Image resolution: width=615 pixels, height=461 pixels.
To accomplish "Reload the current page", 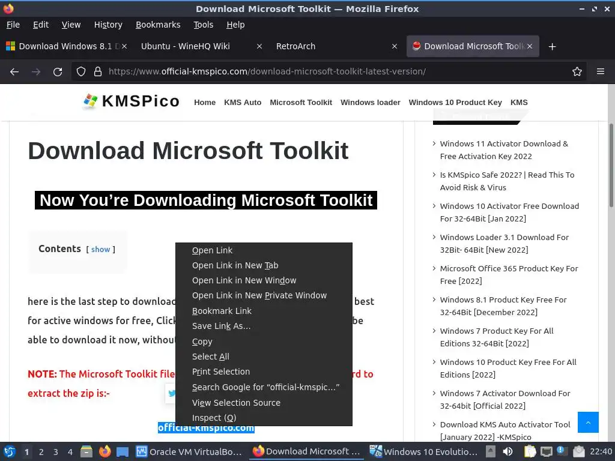I will (x=58, y=72).
